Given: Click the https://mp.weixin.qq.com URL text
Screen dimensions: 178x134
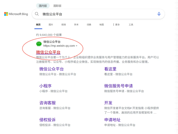Looking at the screenshot, I should tap(59, 46).
